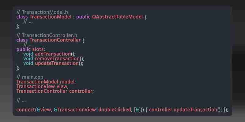Click the public keyword before QAbstractTableModel
The height and width of the screenshot is (122, 245).
click(x=83, y=17)
